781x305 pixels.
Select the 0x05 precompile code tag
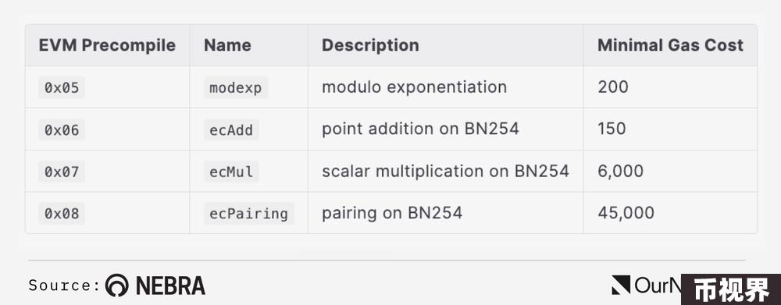[62, 88]
